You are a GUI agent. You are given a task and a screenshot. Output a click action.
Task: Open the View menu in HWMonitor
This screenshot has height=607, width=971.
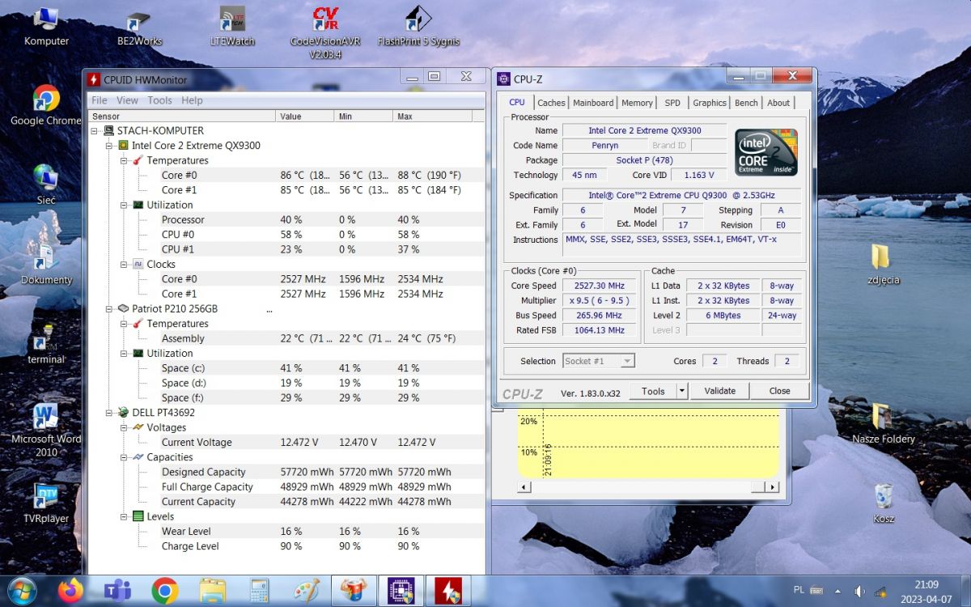[127, 100]
